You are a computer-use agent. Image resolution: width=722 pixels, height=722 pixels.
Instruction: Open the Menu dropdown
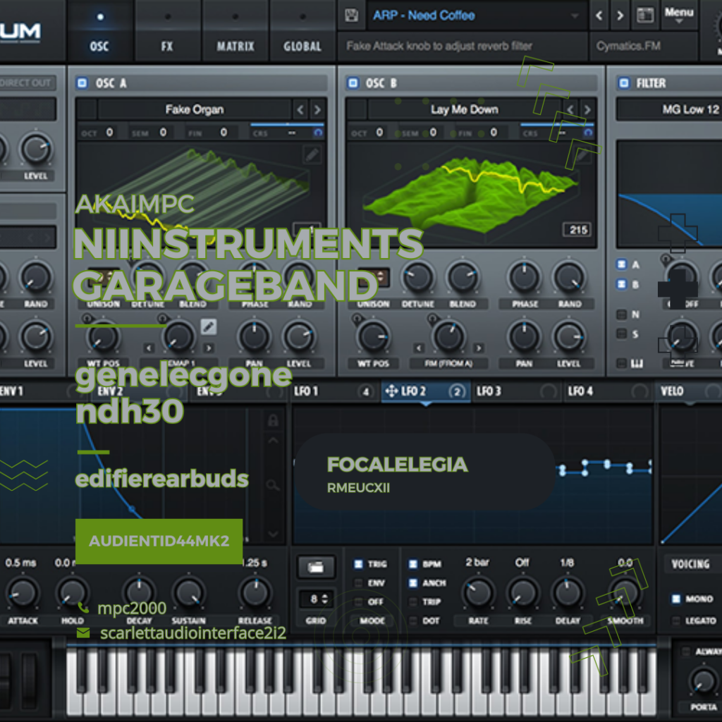[x=679, y=15]
